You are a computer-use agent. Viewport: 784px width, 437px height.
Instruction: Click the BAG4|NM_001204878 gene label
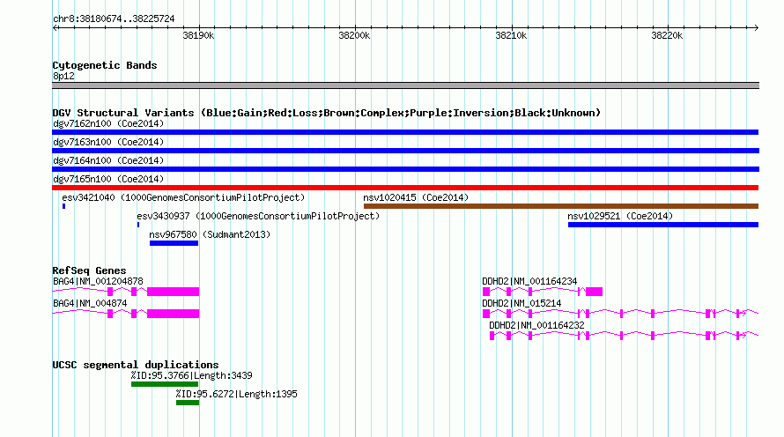coord(98,282)
